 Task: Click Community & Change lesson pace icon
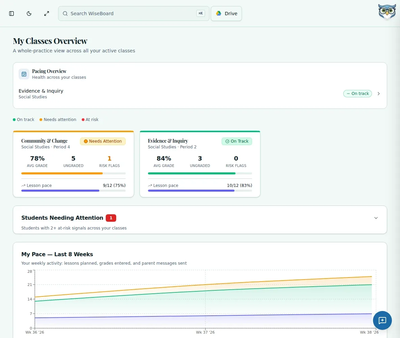(23, 186)
